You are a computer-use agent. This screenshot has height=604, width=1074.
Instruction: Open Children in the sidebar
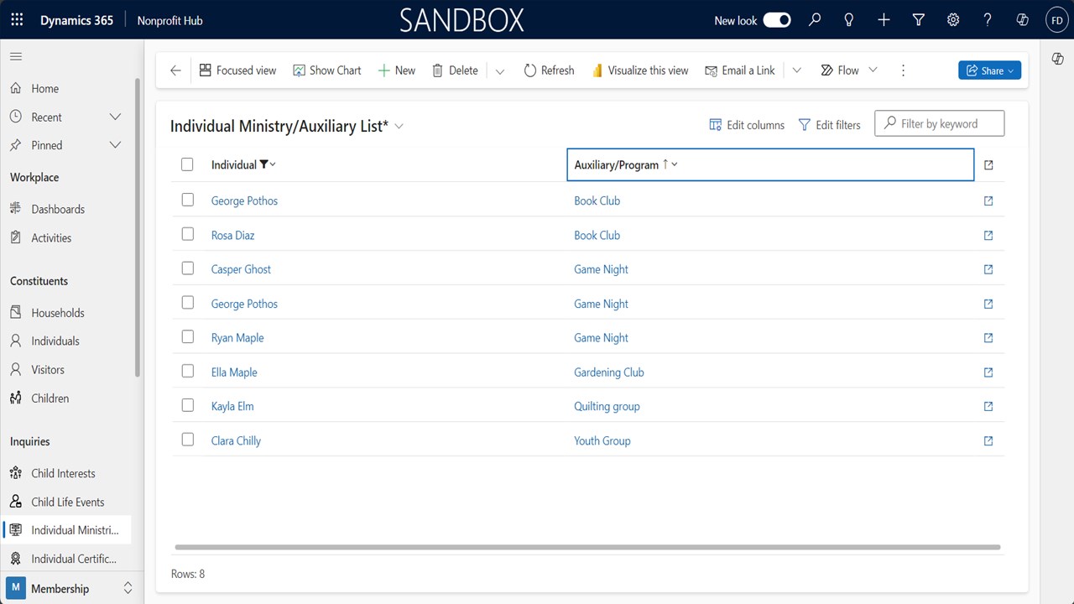pos(50,398)
